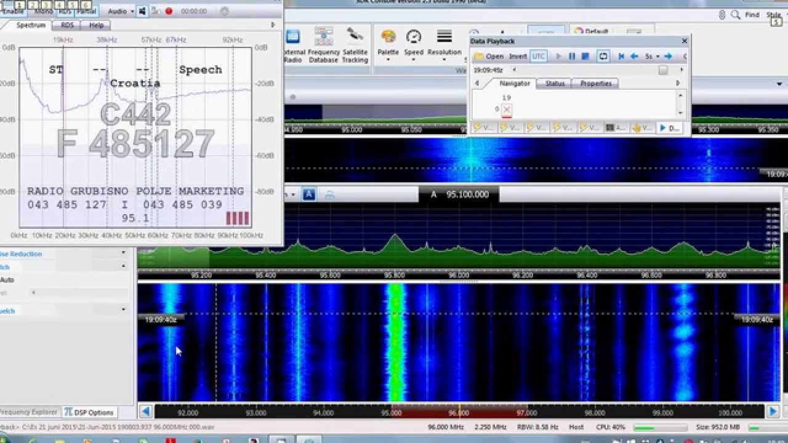Jump to the start of the recording
The width and height of the screenshot is (788, 443).
point(621,56)
